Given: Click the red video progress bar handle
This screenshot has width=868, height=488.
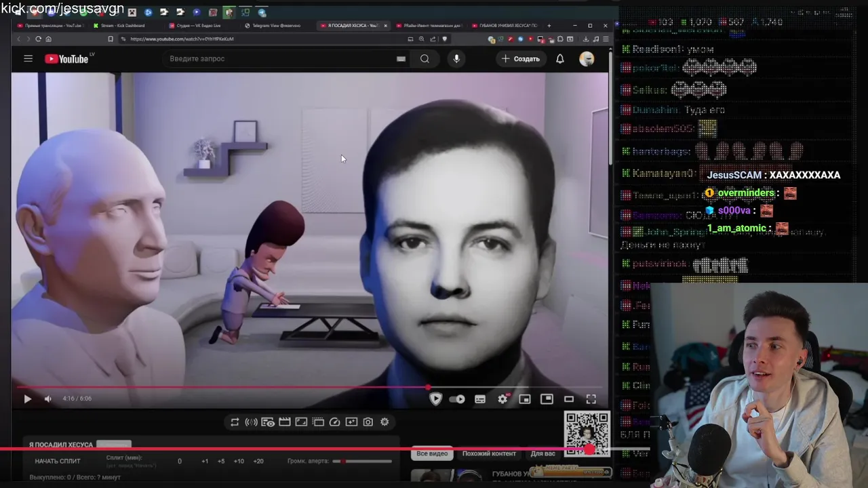Looking at the screenshot, I should pyautogui.click(x=428, y=387).
